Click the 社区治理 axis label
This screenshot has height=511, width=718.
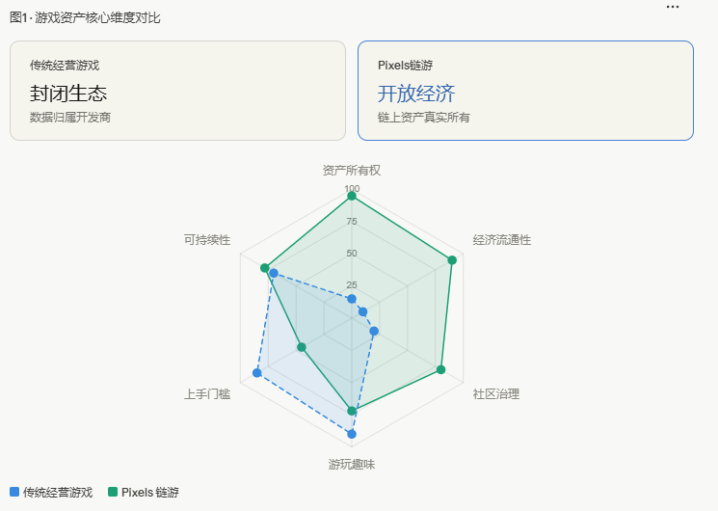(496, 394)
